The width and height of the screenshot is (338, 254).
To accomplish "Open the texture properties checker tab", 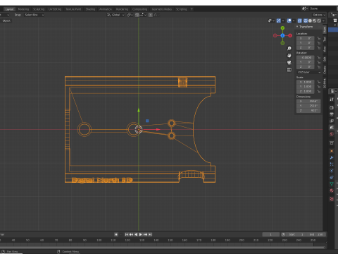I will (332, 199).
